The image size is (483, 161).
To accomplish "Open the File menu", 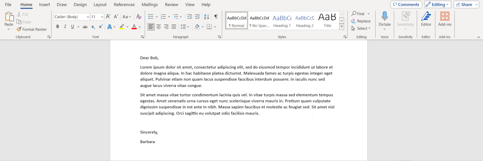I will 8,4.
